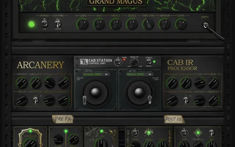Click the green eye Depth pedal indicator
235x147 pixels.
coord(149,132)
